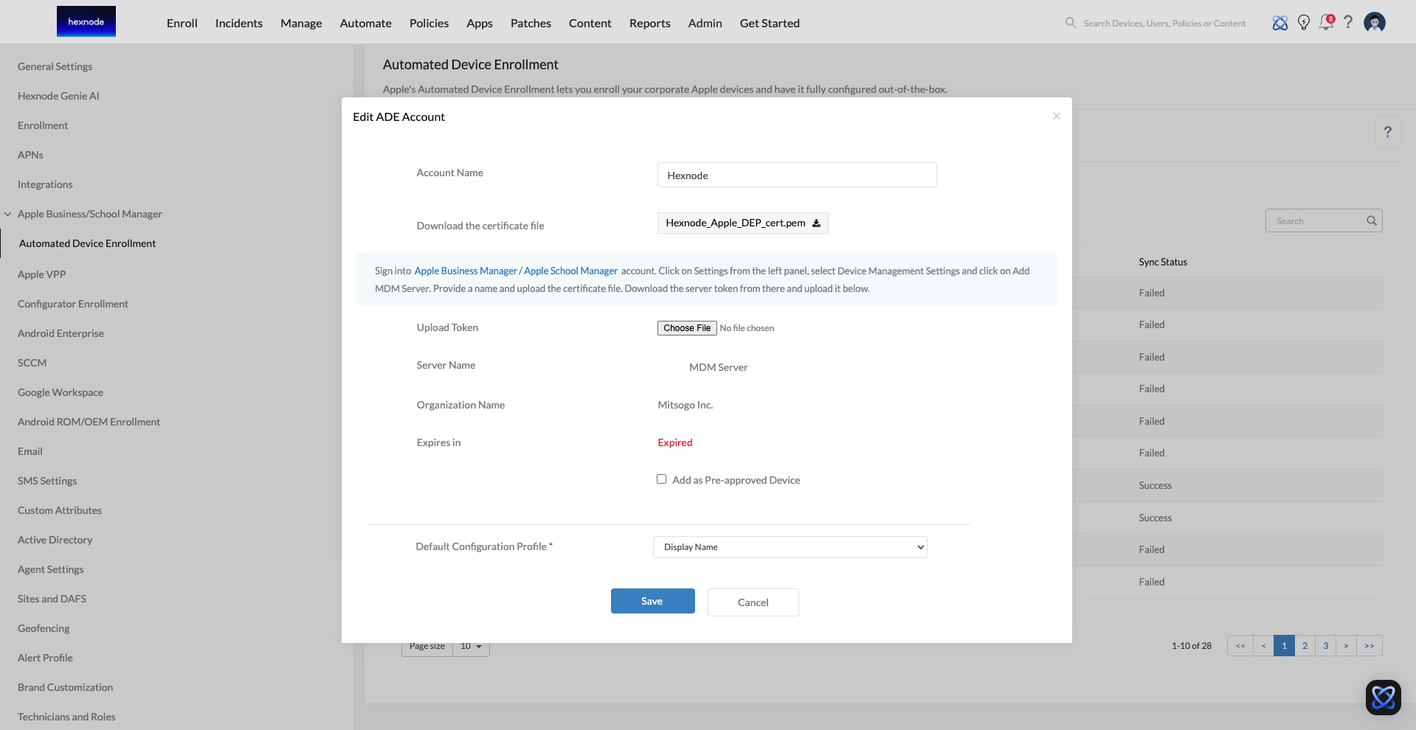1416x730 pixels.
Task: Jump to the first results page
Action: point(1240,646)
